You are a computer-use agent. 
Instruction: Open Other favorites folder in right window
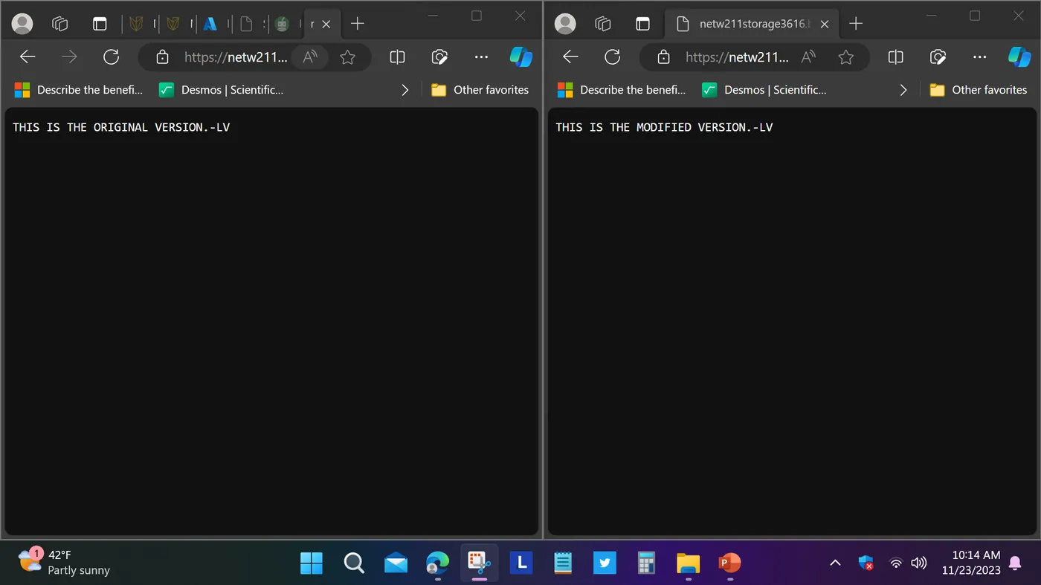tap(979, 90)
